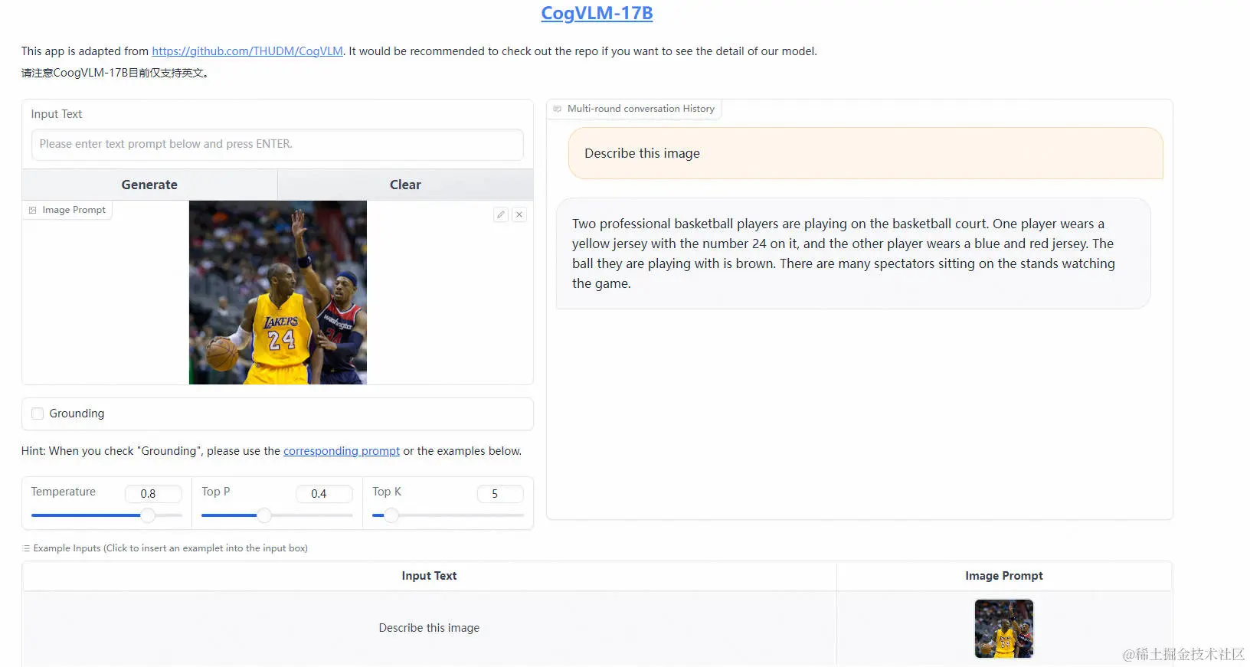The width and height of the screenshot is (1250, 667).
Task: Enable the Grounding checkbox
Action: point(38,414)
